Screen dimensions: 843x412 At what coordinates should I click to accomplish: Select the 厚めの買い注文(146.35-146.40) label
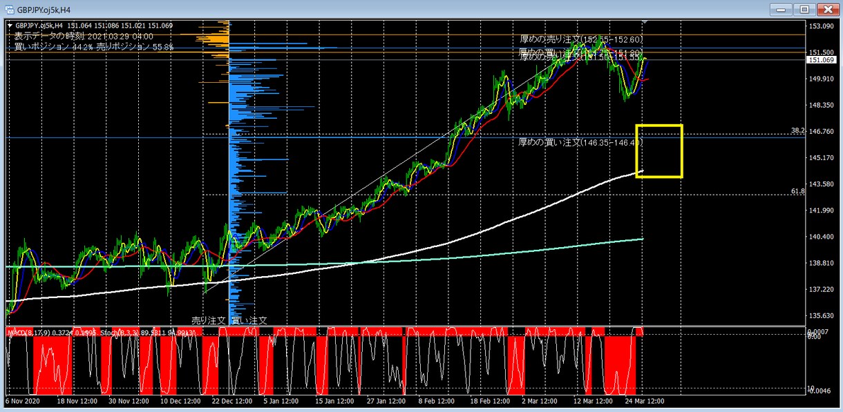580,142
